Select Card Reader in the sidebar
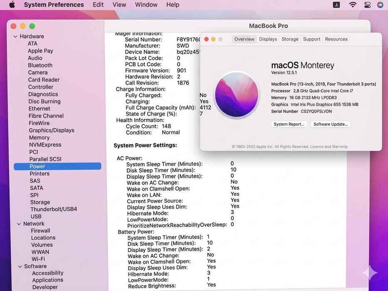This screenshot has height=291, width=388. click(44, 80)
